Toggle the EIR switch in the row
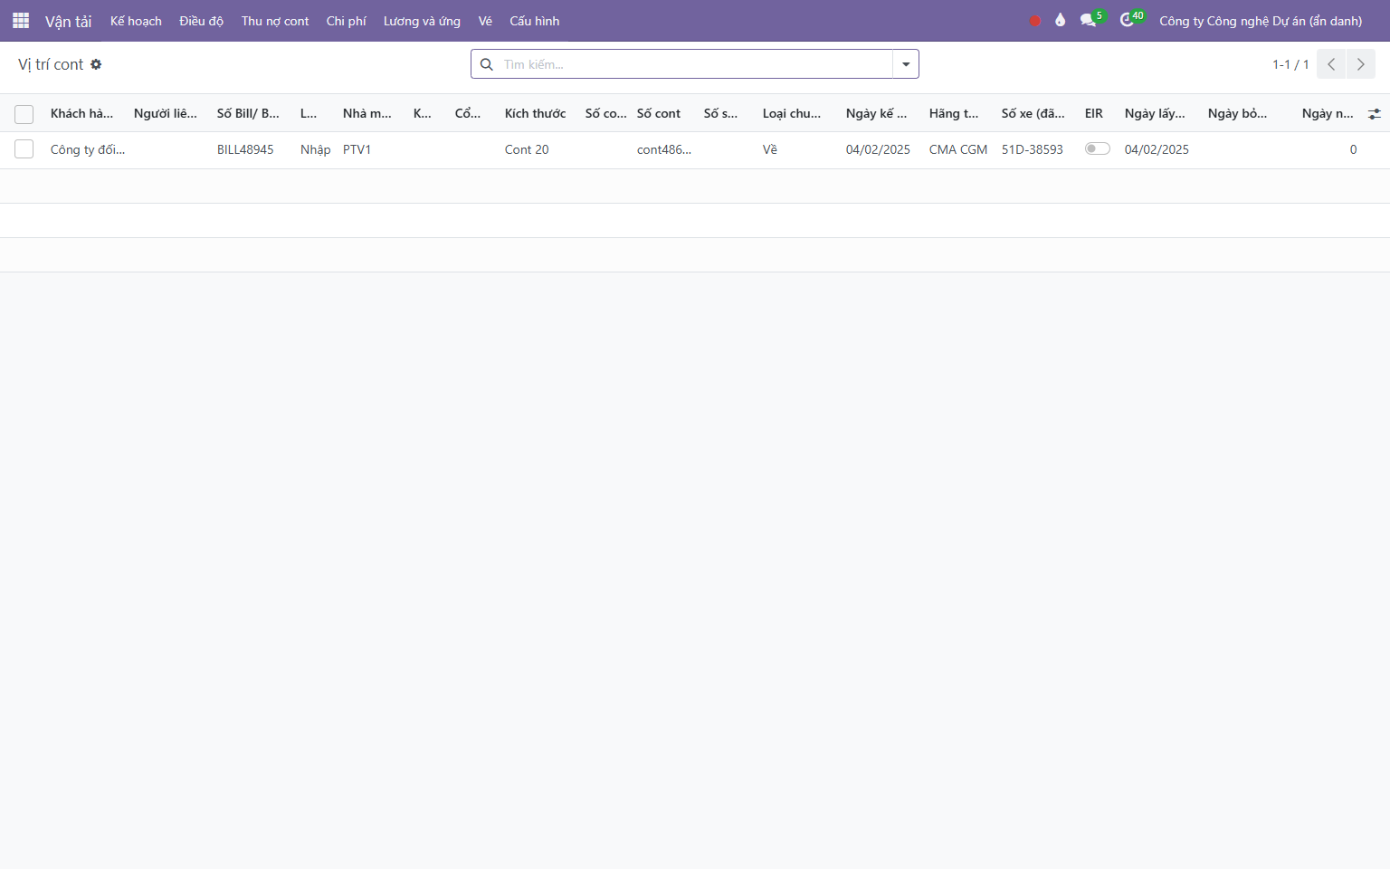The width and height of the screenshot is (1390, 869). (x=1098, y=148)
